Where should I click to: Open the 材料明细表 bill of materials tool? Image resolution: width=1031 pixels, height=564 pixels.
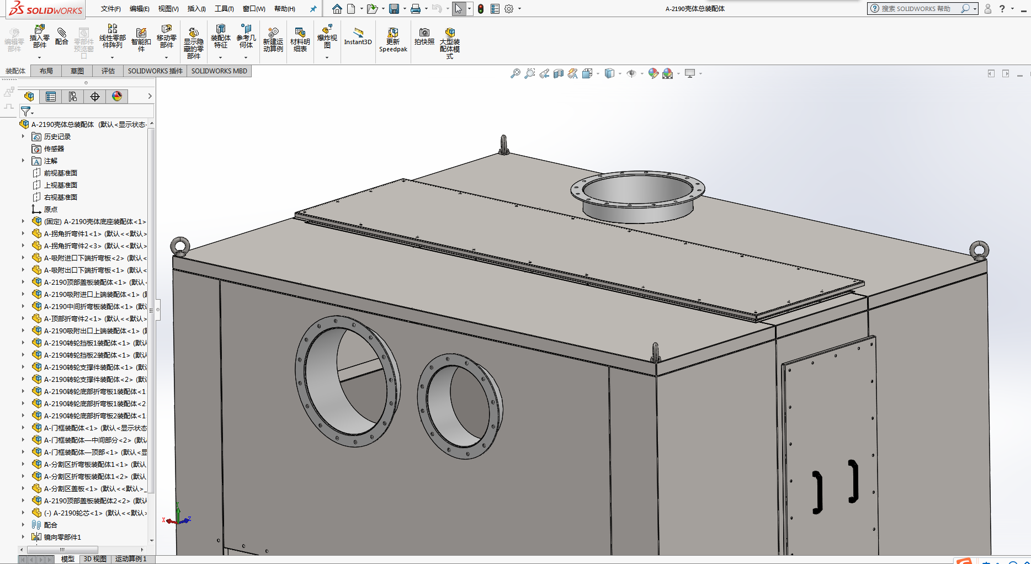tap(300, 39)
